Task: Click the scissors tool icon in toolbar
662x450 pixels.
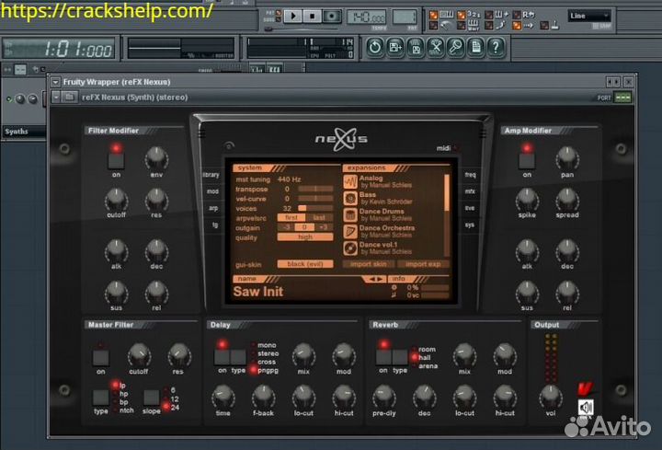Action: pos(436,47)
